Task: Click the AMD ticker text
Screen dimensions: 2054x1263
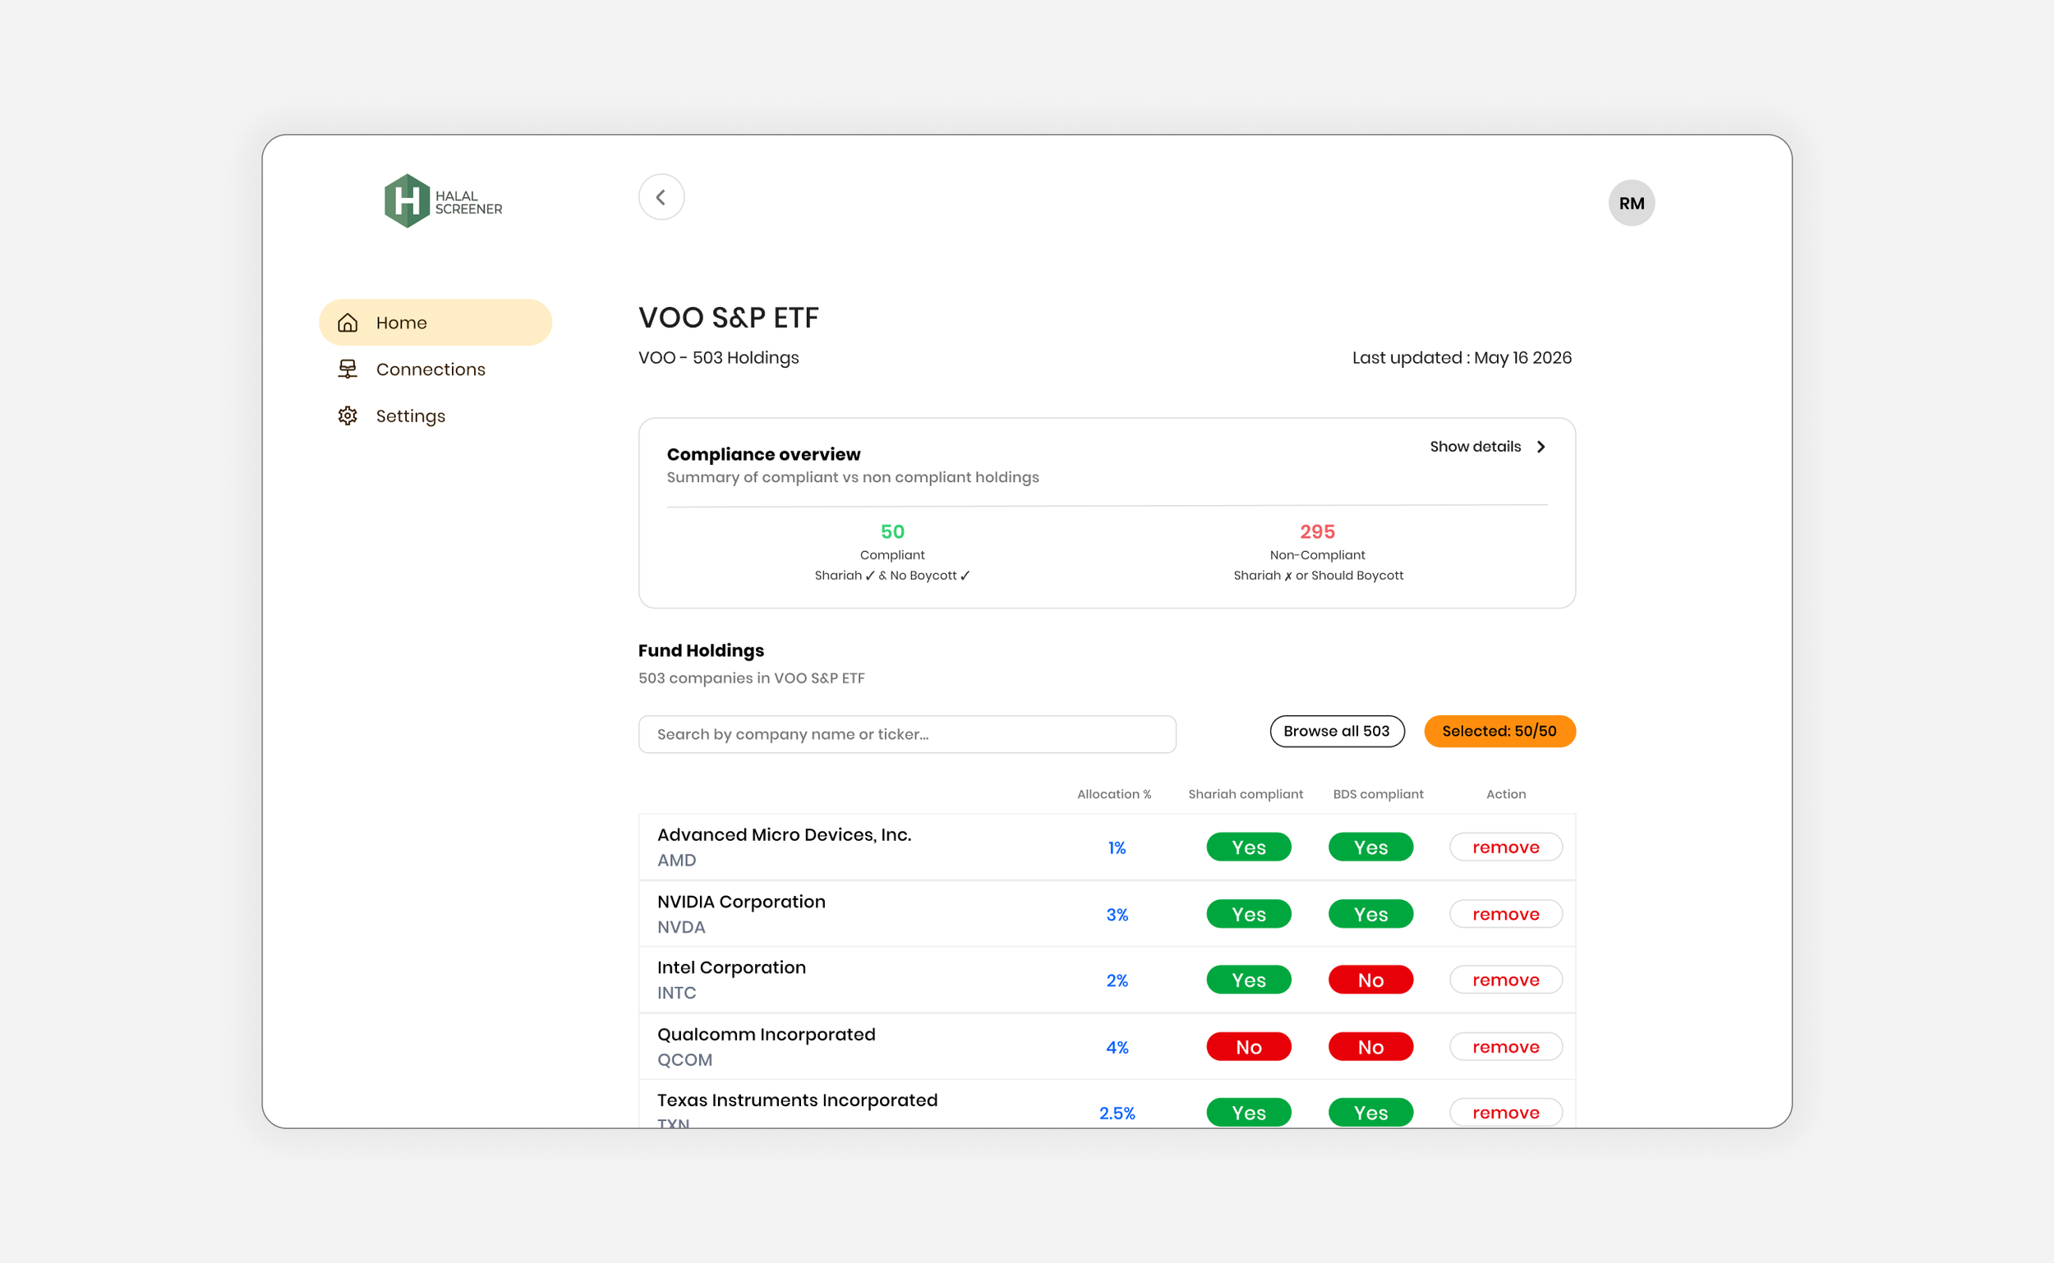Action: pyautogui.click(x=676, y=861)
